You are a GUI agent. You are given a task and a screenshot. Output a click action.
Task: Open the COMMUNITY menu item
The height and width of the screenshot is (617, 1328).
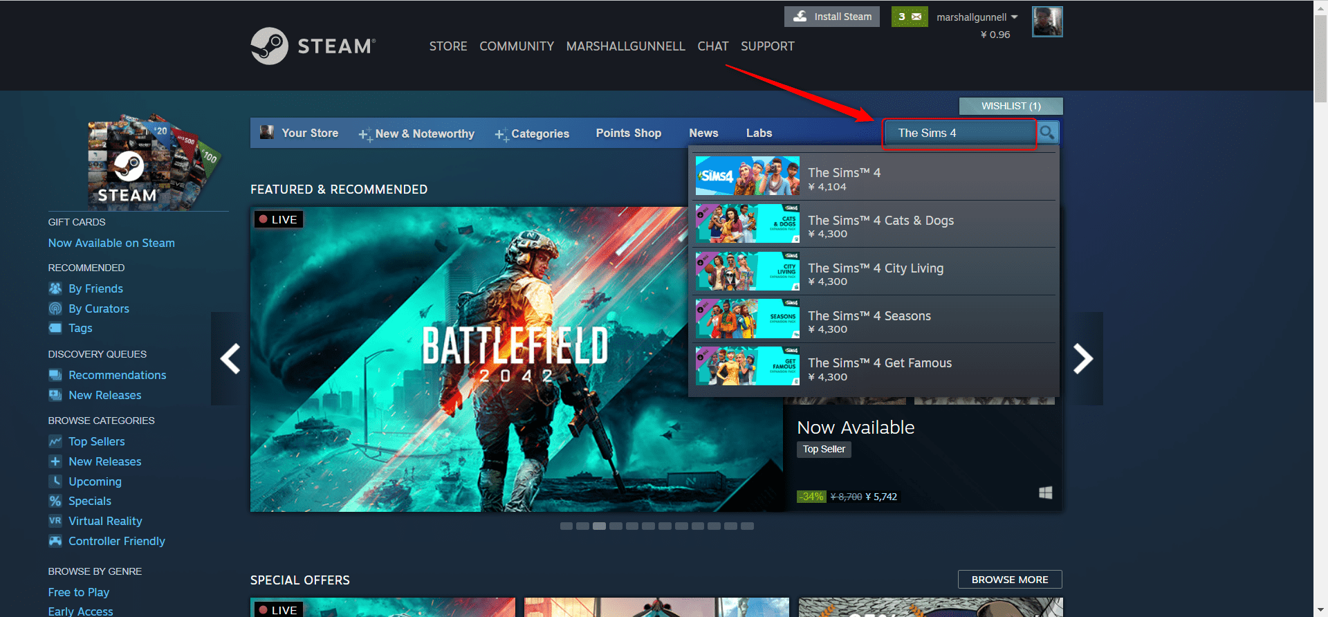[517, 46]
